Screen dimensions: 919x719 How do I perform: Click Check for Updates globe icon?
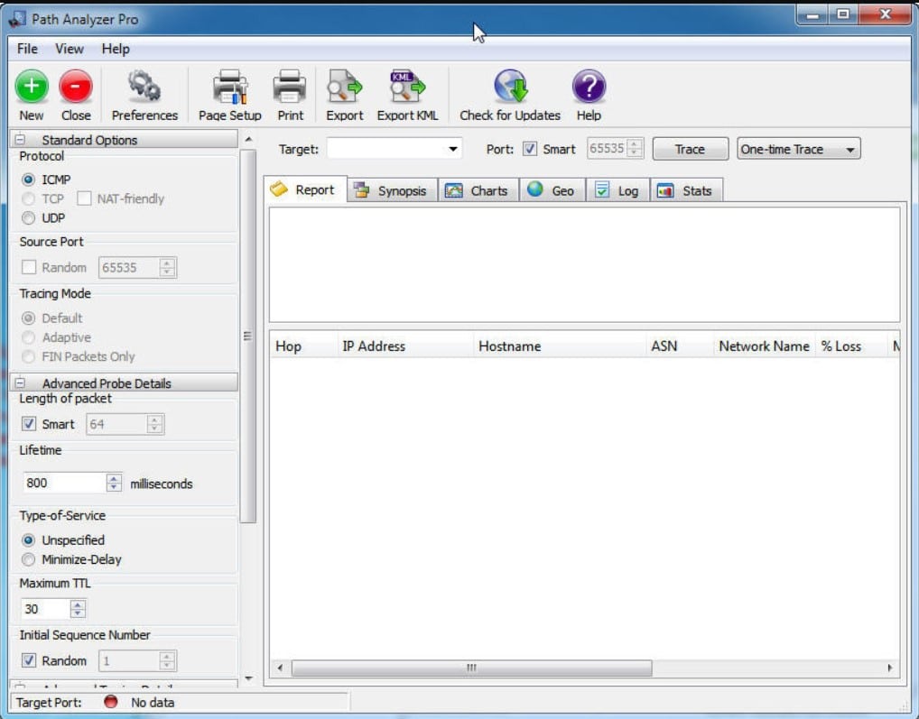click(510, 86)
